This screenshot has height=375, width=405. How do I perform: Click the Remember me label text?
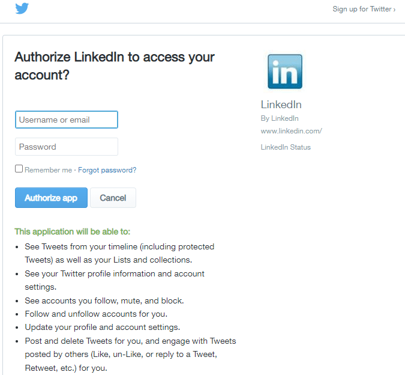48,170
